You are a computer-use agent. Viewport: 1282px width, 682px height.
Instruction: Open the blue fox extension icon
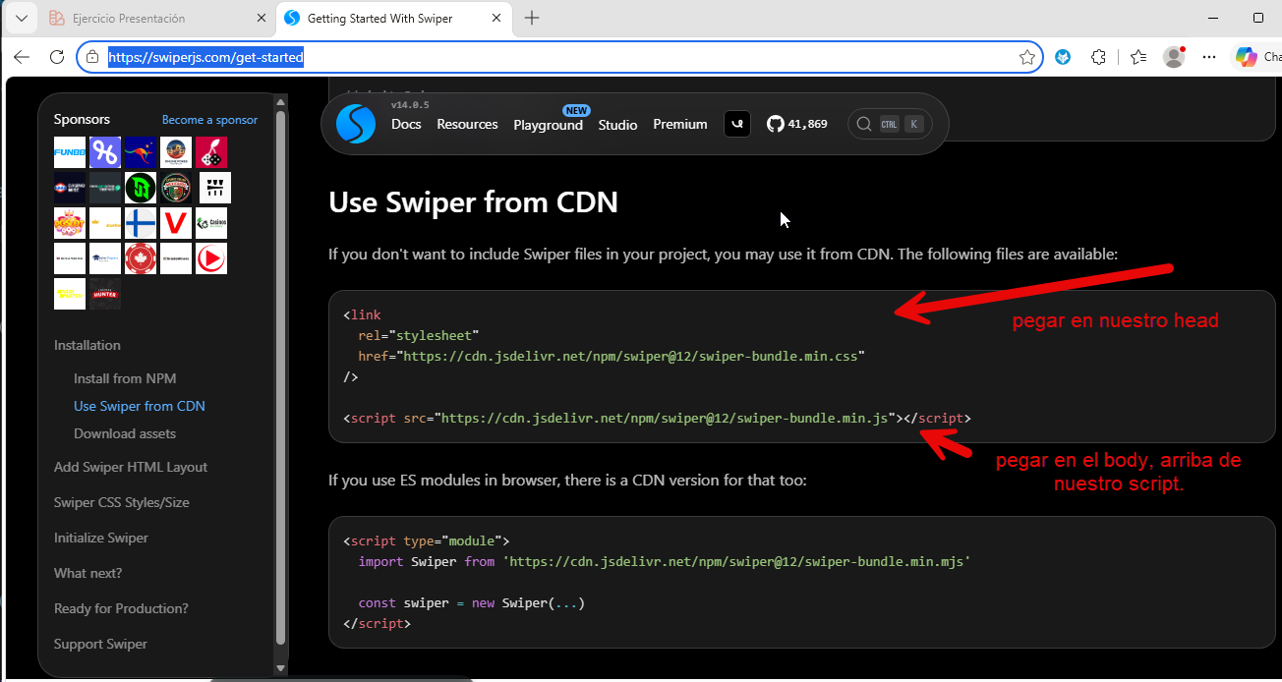(x=1063, y=57)
